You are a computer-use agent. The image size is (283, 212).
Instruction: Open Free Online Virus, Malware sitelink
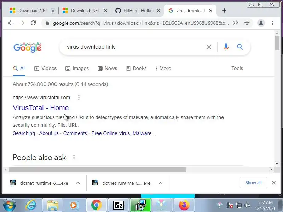point(123,133)
